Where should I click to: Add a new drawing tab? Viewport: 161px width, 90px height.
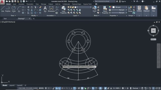(x=33, y=18)
